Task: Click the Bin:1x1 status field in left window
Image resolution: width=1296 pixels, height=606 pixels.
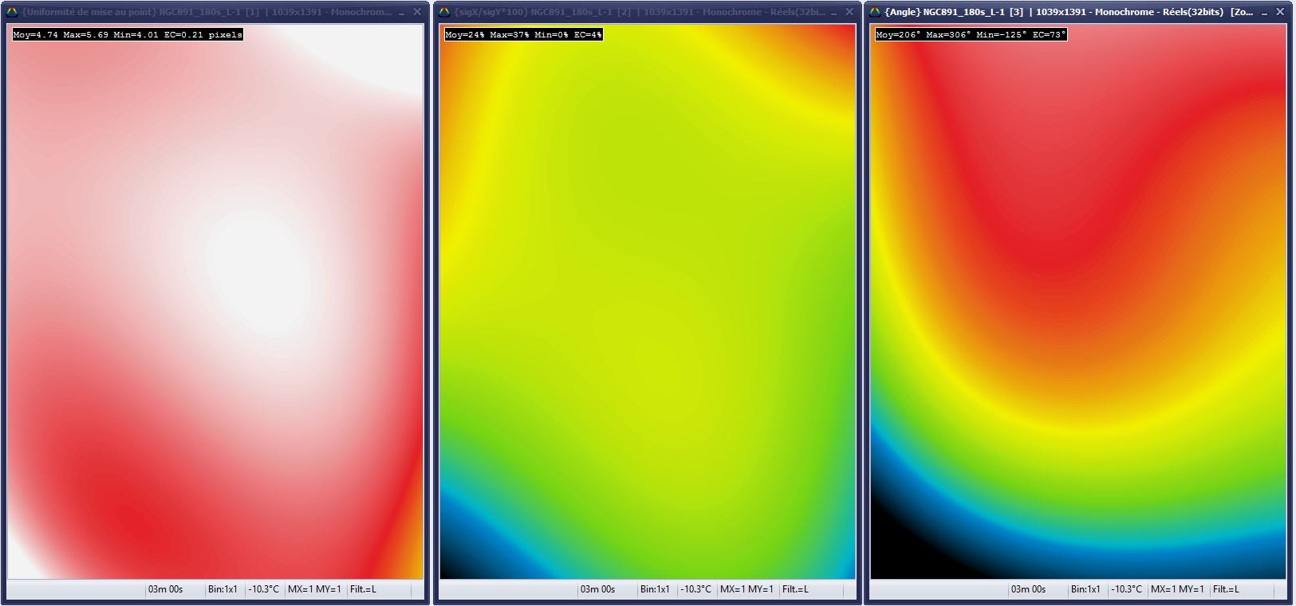Action: coord(223,589)
